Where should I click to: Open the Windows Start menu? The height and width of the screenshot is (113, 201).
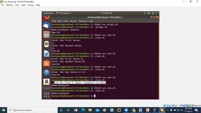pyautogui.click(x=3, y=110)
